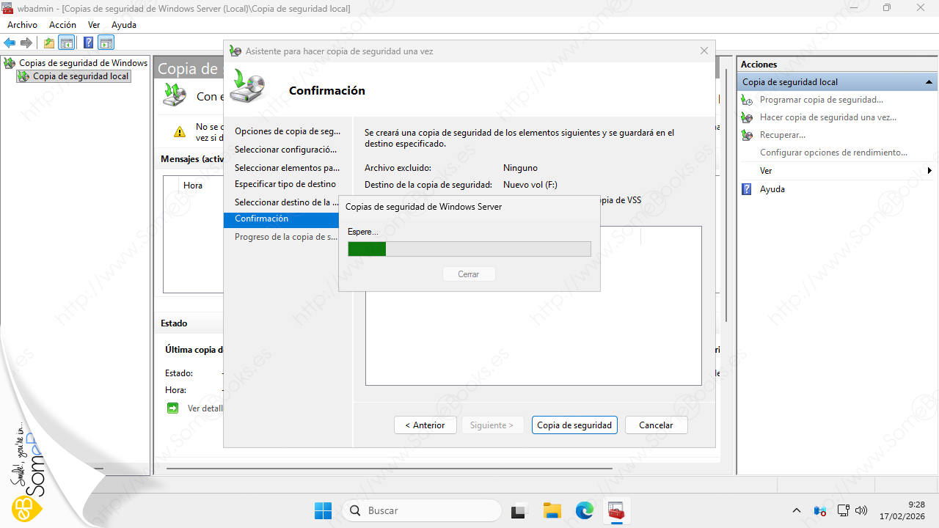Open File Explorer from the taskbar
Viewport: 939px width, 528px height.
pyautogui.click(x=552, y=510)
